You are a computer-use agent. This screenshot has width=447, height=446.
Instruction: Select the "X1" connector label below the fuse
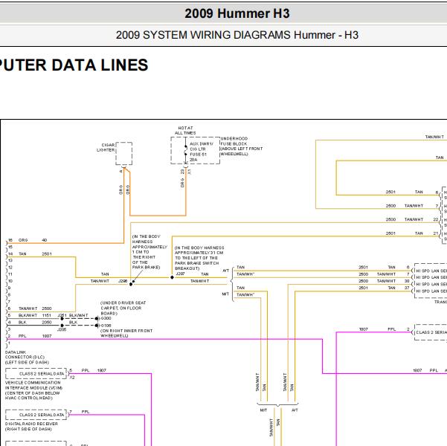coord(189,172)
